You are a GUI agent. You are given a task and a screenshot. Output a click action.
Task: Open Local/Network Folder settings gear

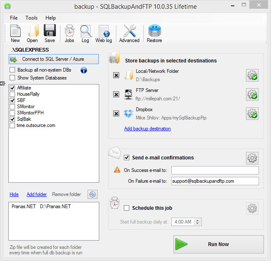click(x=252, y=75)
